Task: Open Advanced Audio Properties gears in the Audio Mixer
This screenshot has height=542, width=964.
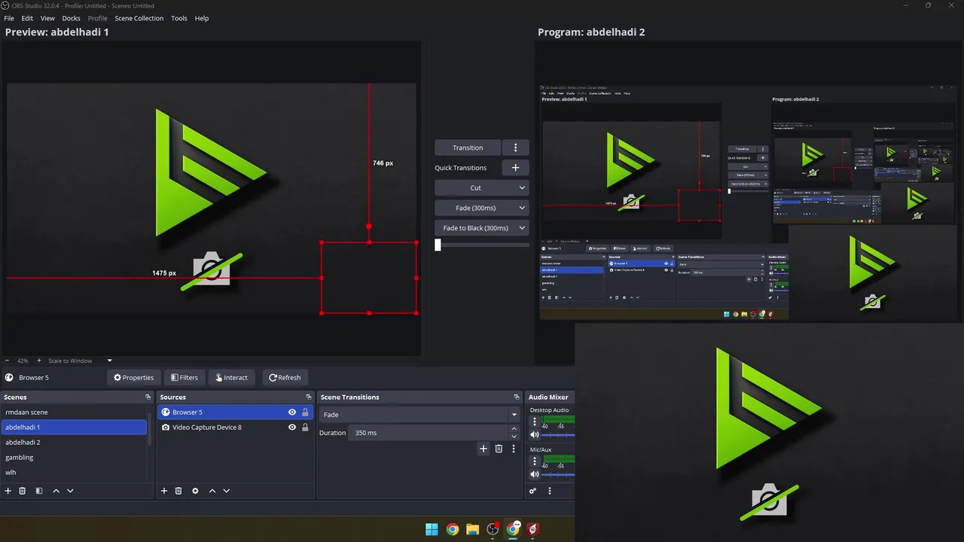Action: (x=533, y=491)
